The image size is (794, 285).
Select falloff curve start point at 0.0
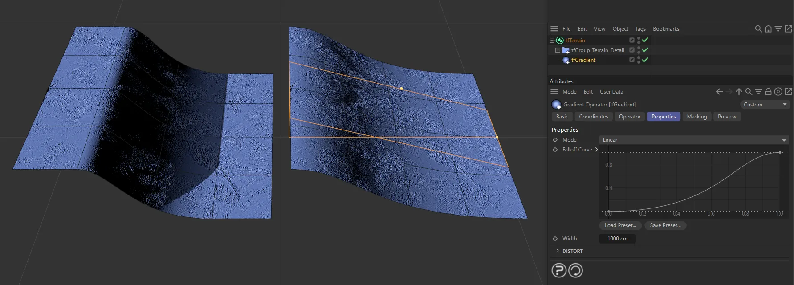[x=609, y=212]
